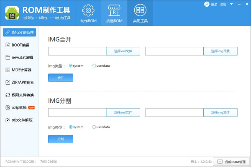Select userdata radio under IMG合并
Viewport: 251px width, 167px height.
[x=94, y=66]
